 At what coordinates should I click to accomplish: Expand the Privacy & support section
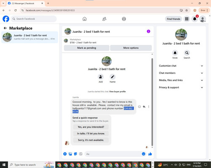181,87
